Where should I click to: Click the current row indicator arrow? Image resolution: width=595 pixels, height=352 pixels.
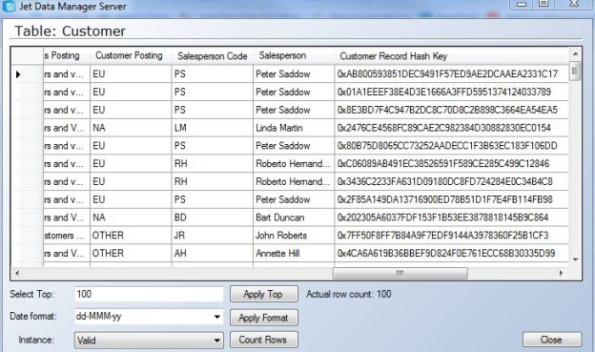tap(18, 74)
